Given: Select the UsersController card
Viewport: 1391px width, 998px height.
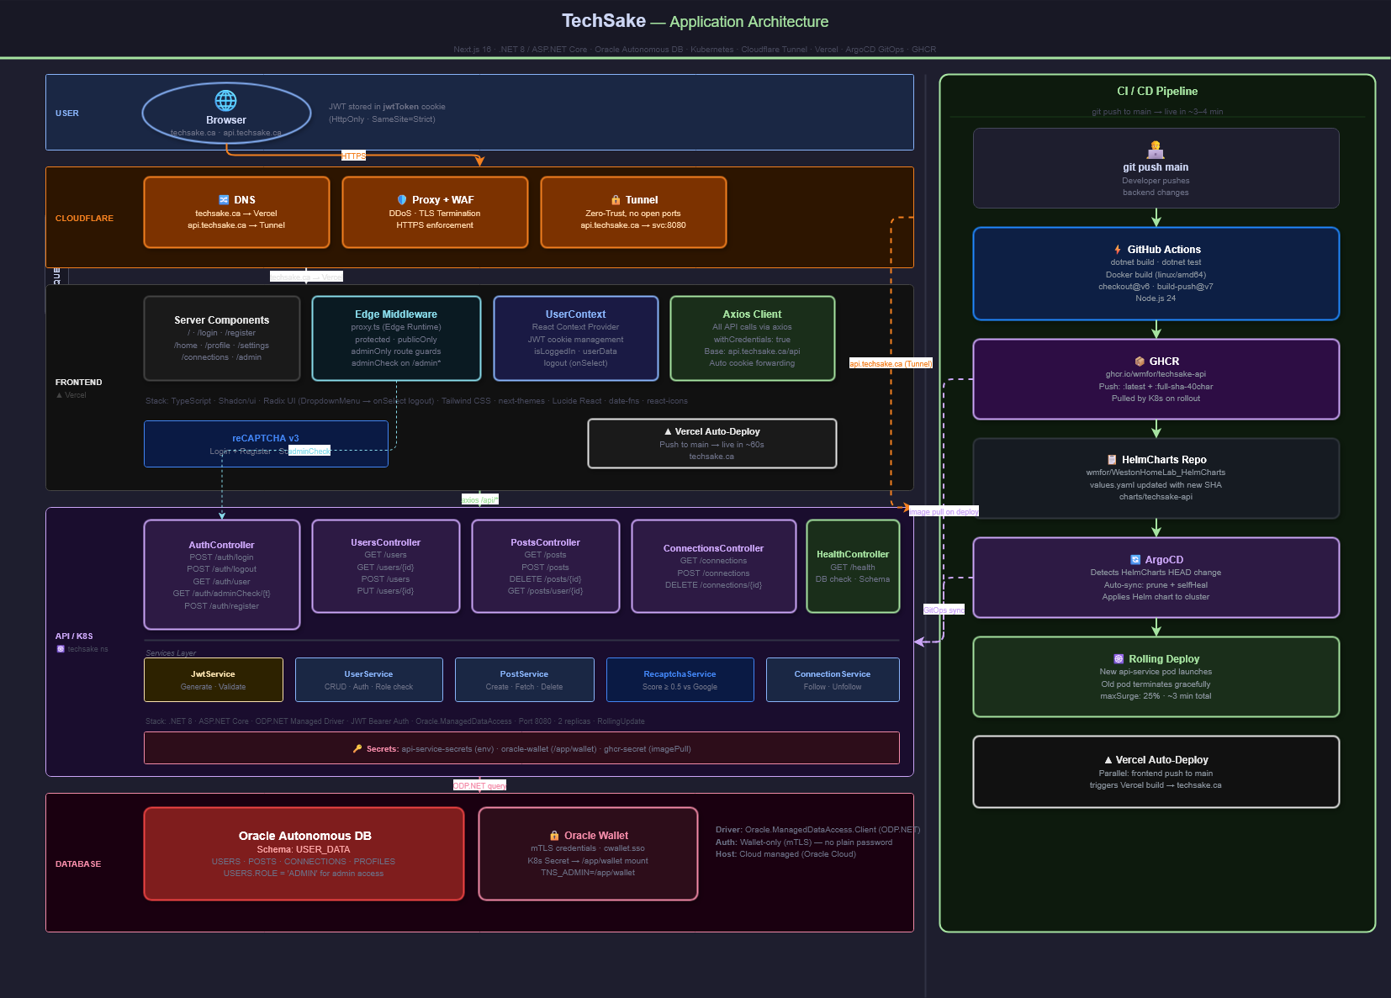Looking at the screenshot, I should pyautogui.click(x=386, y=566).
